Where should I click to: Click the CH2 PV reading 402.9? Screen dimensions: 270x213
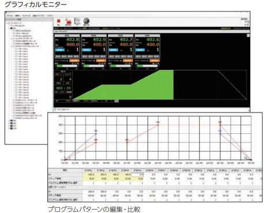click(x=99, y=40)
